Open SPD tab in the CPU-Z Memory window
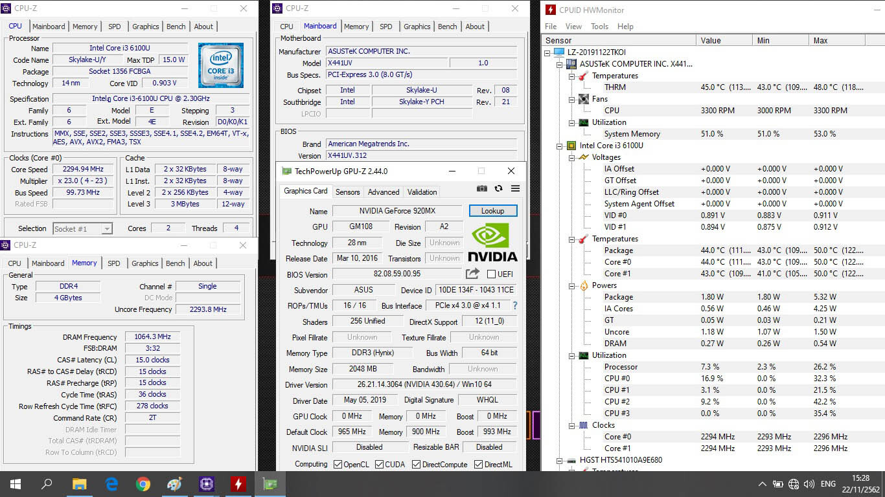Image resolution: width=885 pixels, height=497 pixels. pos(113,263)
